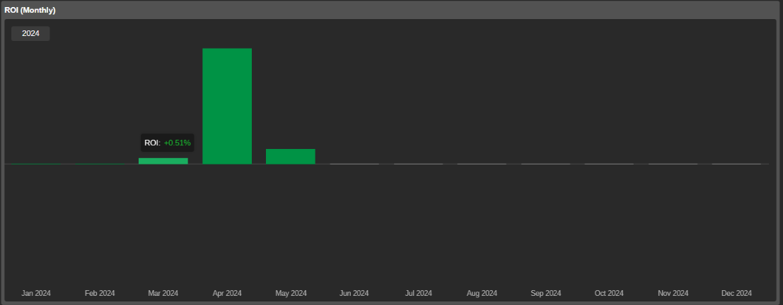Click the ROI (Monthly) panel title
Viewport: 783px width, 305px height.
point(30,10)
